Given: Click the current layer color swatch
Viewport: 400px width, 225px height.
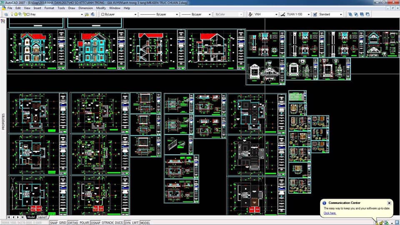Looking at the screenshot, I should [28, 15].
